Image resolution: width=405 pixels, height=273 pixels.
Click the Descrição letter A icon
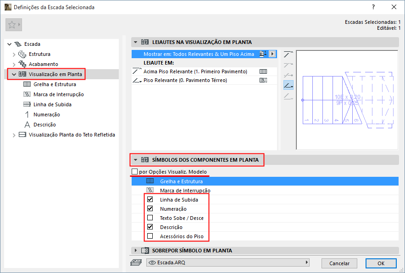click(27, 125)
